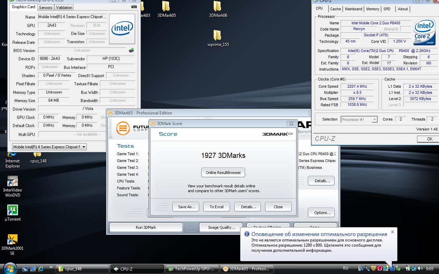Click the RU language indicator
The image size is (439, 274).
[x=346, y=268]
